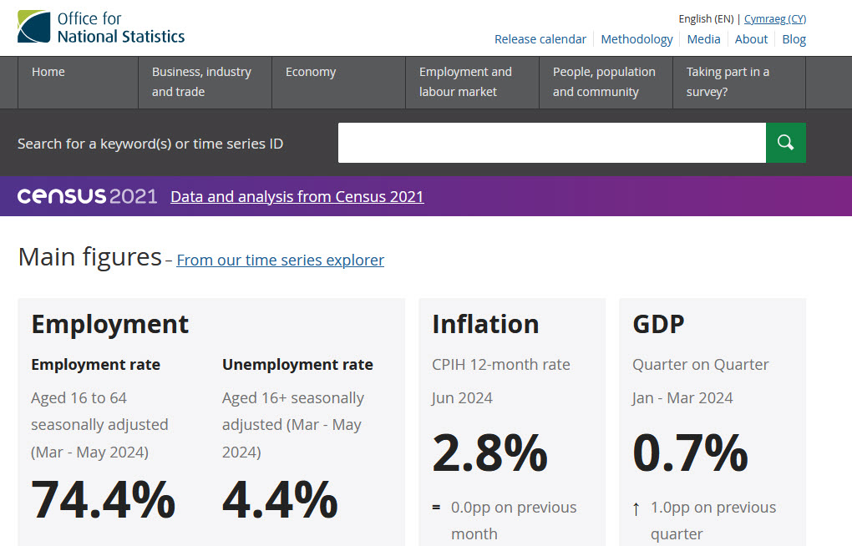Open the Release calendar link
The image size is (852, 546).
[540, 39]
